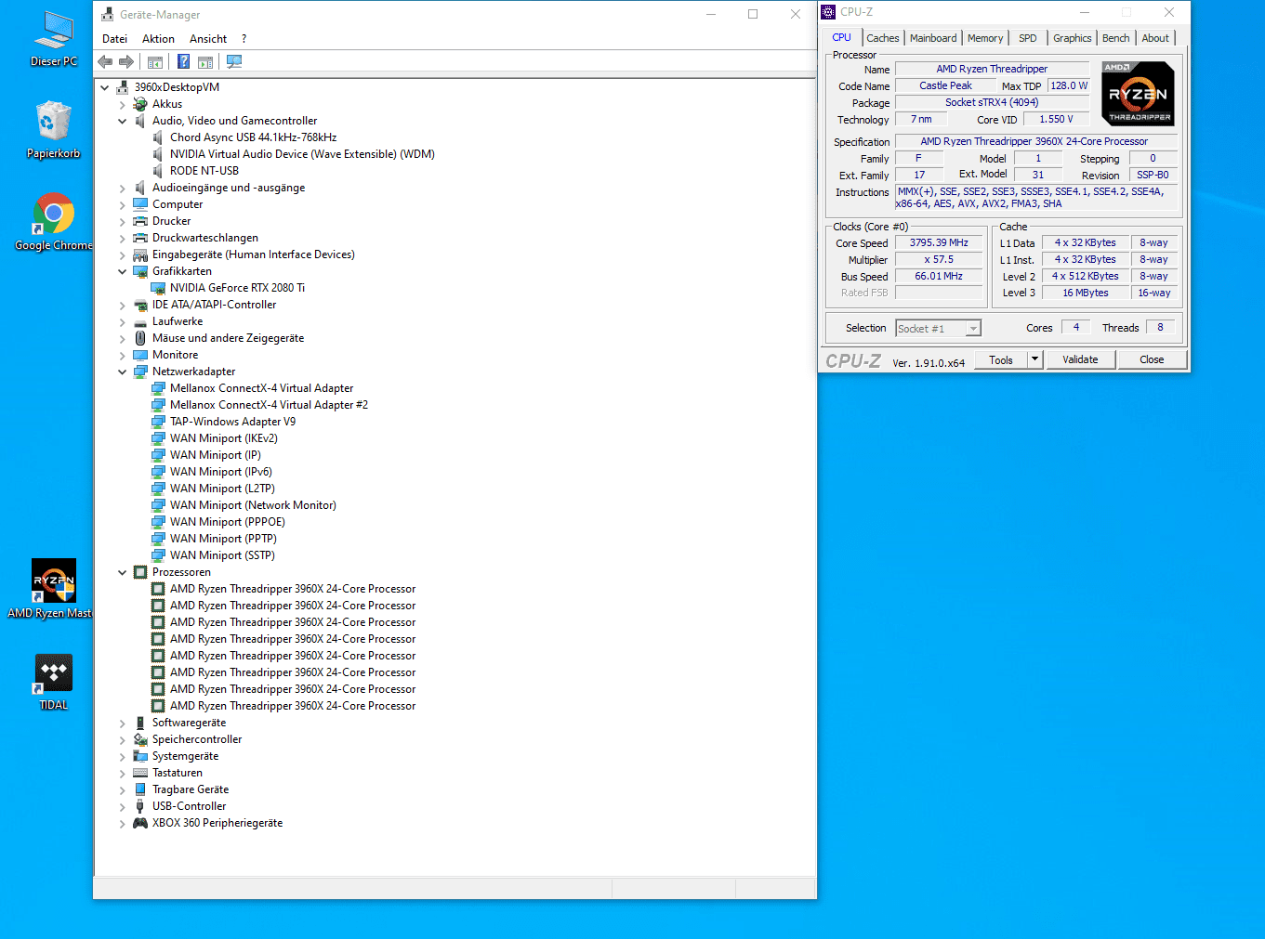Image resolution: width=1265 pixels, height=939 pixels.
Task: Select the Tragbare Geräte tree row
Action: pyautogui.click(x=191, y=789)
